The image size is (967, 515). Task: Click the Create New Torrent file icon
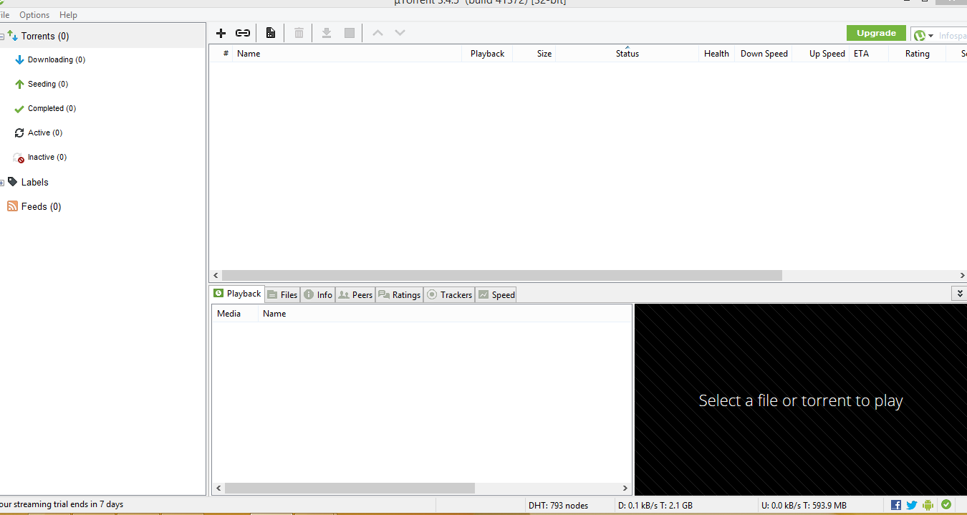pos(270,33)
